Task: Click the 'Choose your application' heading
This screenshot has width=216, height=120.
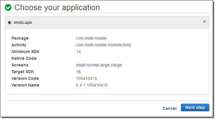Action: pyautogui.click(x=57, y=8)
